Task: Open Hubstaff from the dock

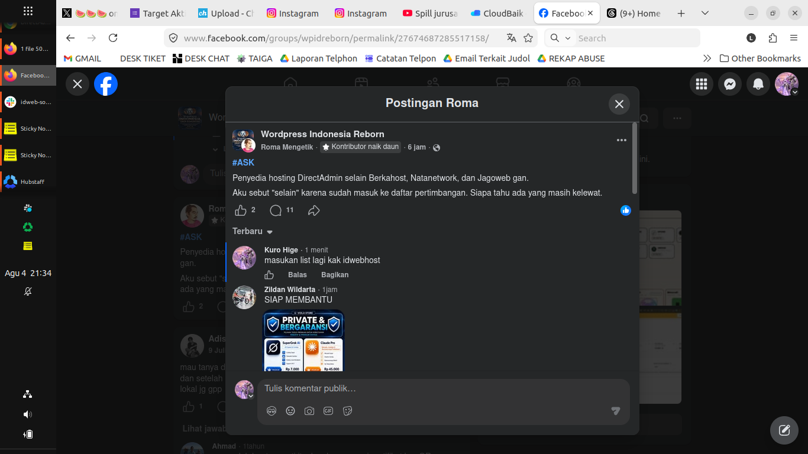Action: point(28,181)
